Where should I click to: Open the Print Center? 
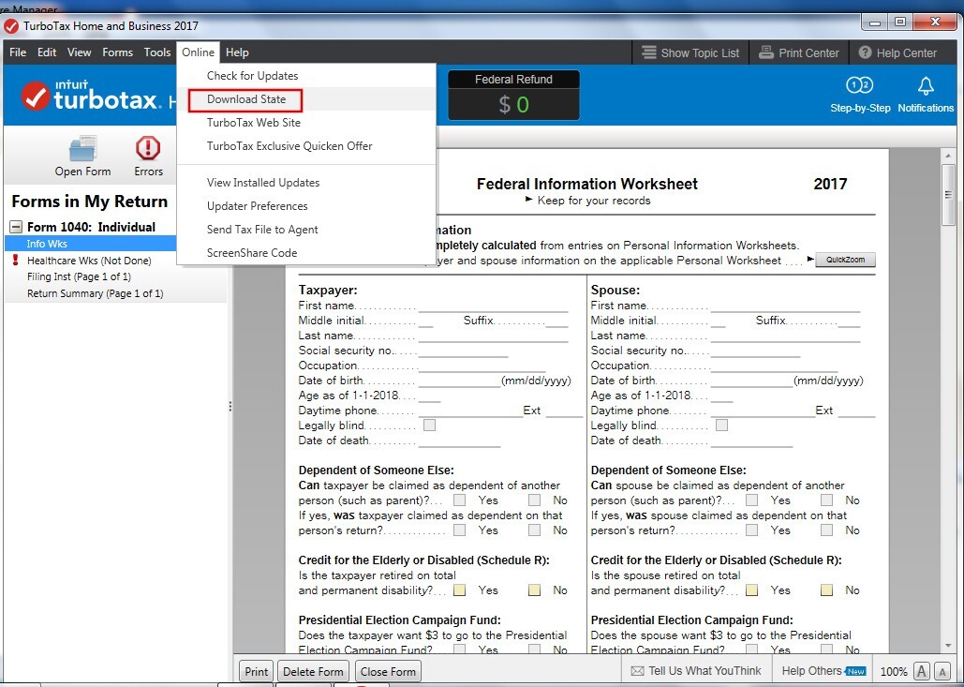pos(798,52)
